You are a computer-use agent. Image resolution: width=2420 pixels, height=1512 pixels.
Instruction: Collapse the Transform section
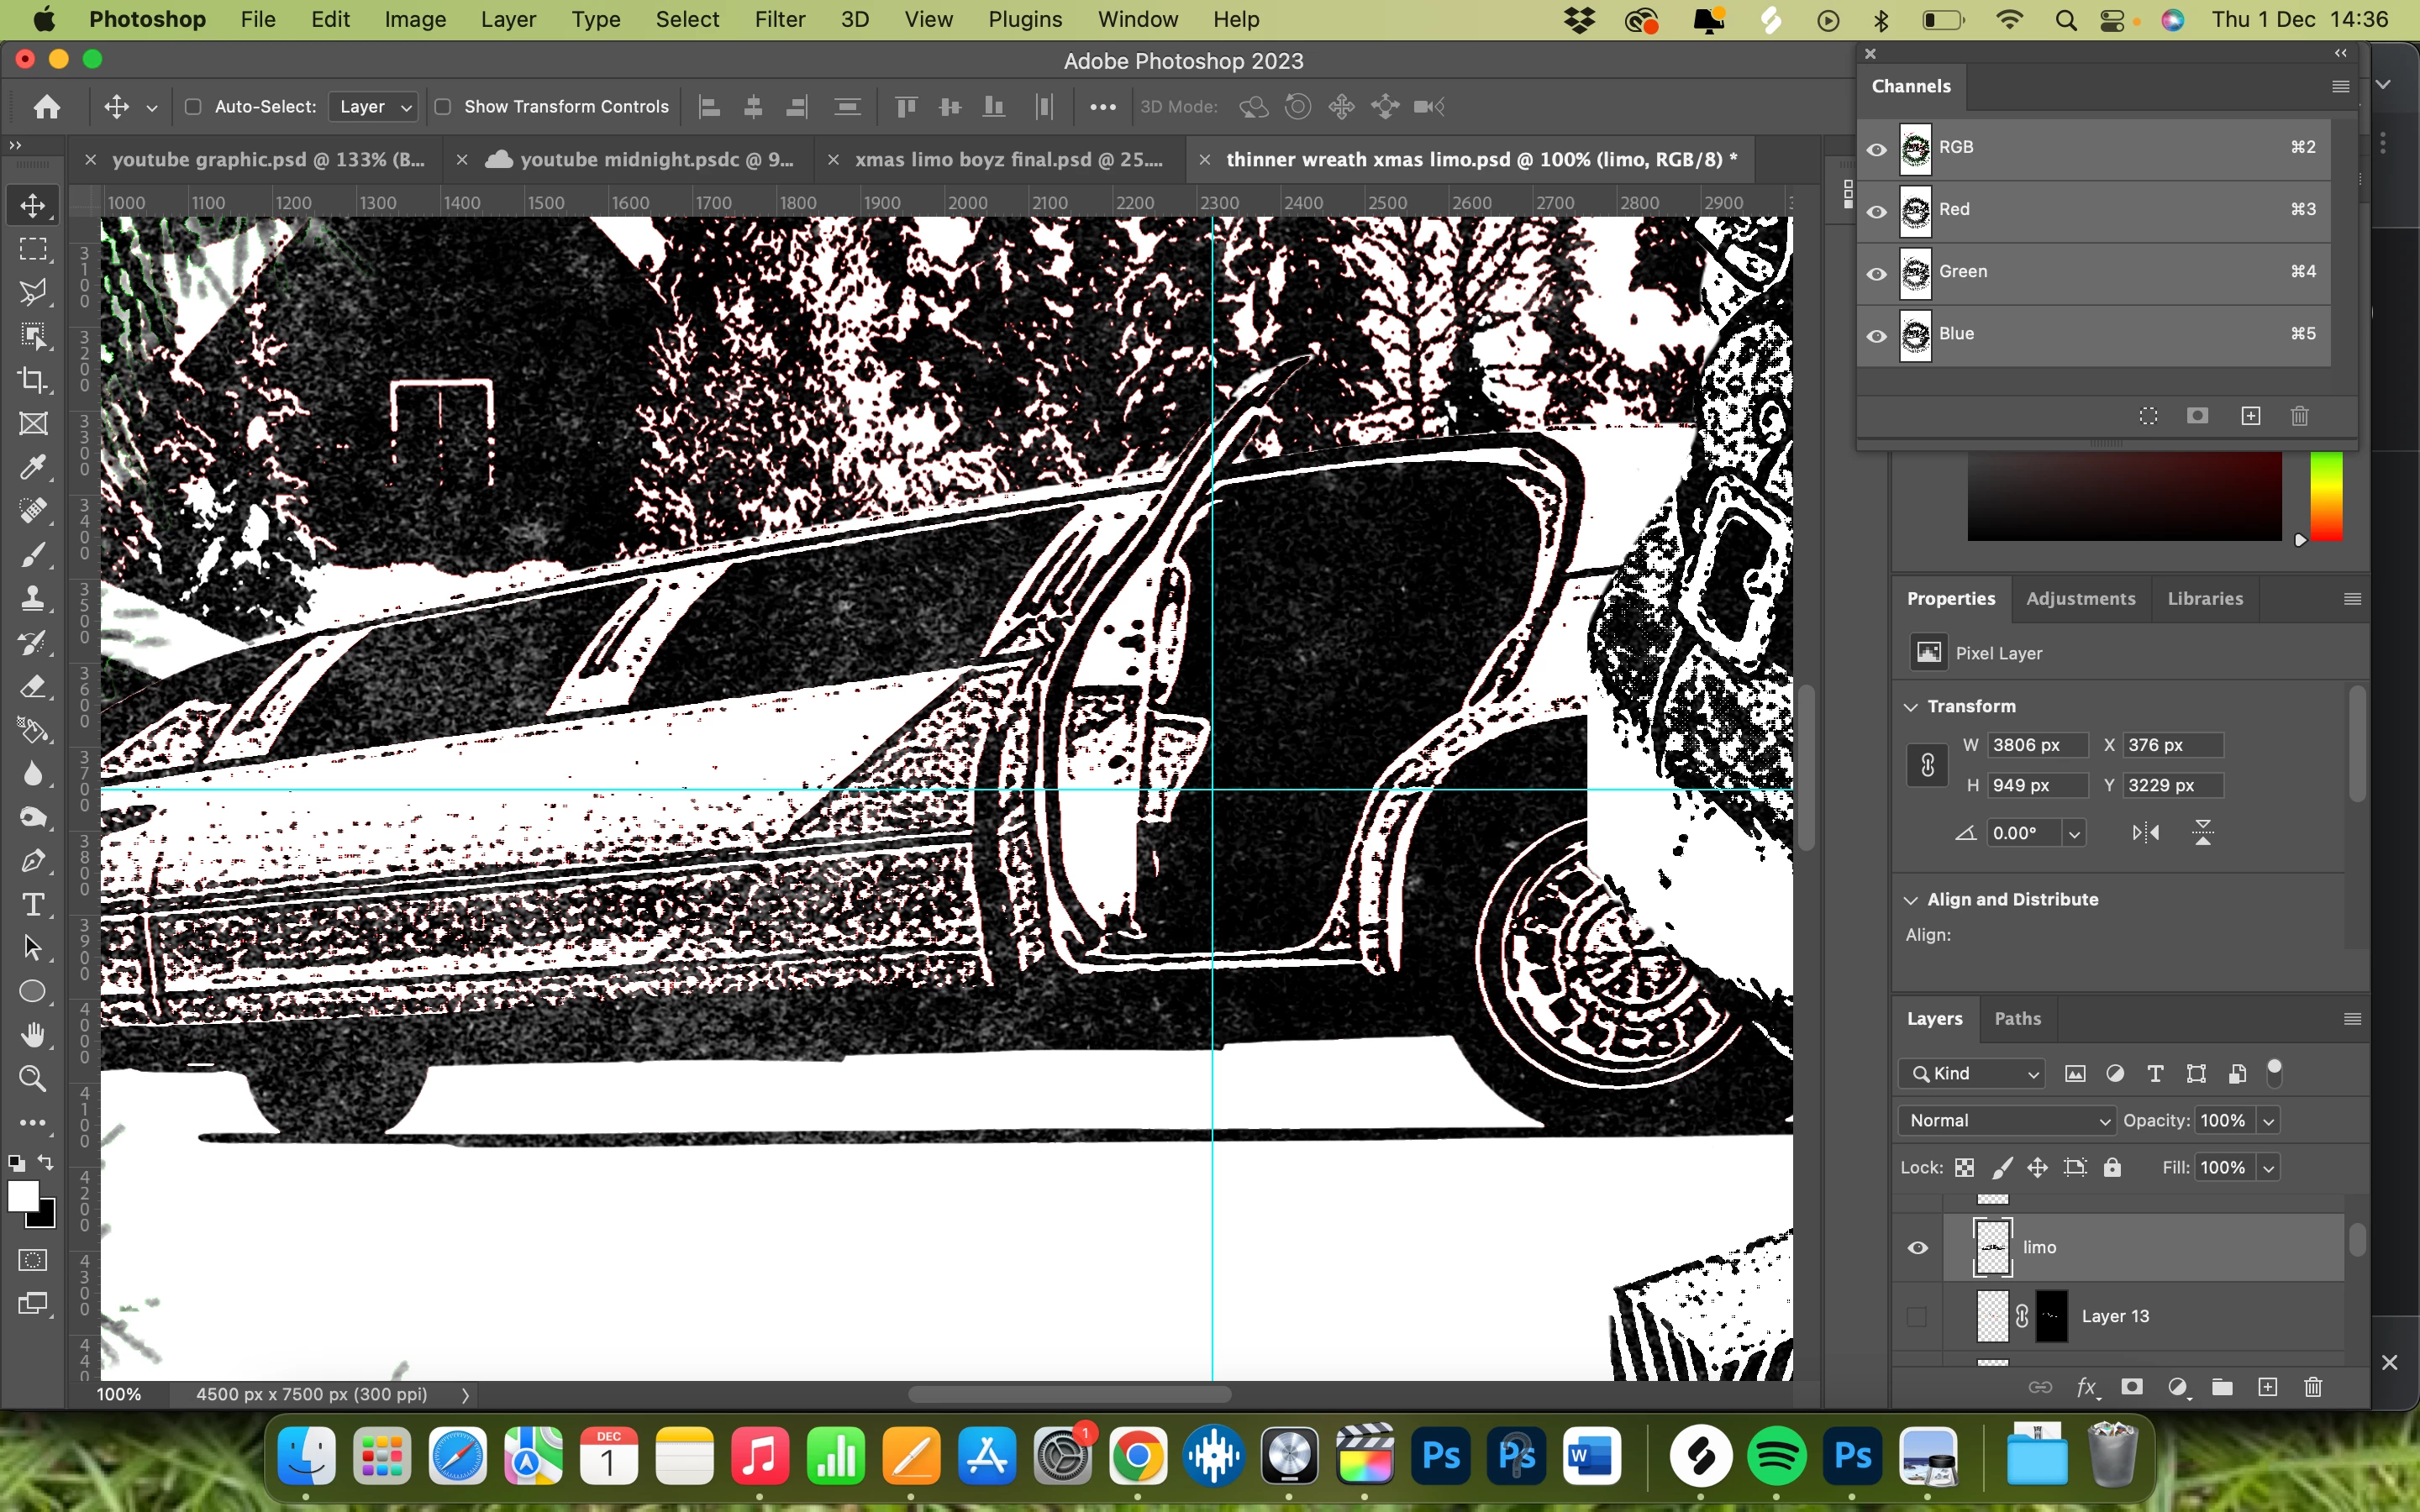coord(1911,706)
